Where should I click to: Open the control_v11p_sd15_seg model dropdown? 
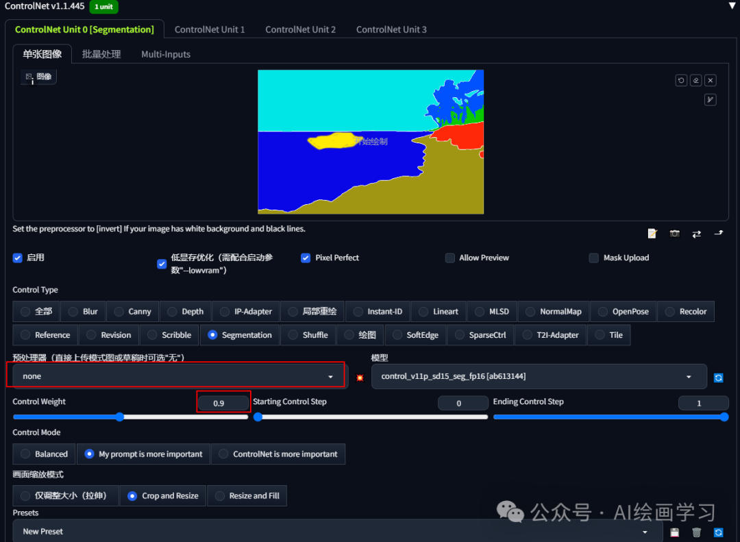(x=539, y=376)
